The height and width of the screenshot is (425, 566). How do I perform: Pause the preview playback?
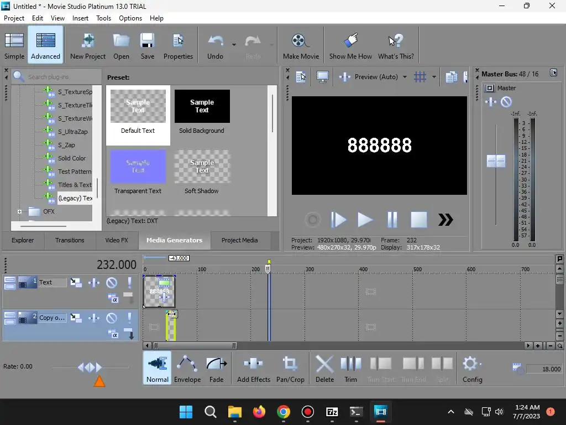click(x=392, y=220)
